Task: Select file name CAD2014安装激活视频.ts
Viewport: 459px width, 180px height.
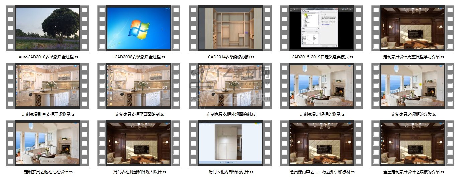Action: coord(231,57)
